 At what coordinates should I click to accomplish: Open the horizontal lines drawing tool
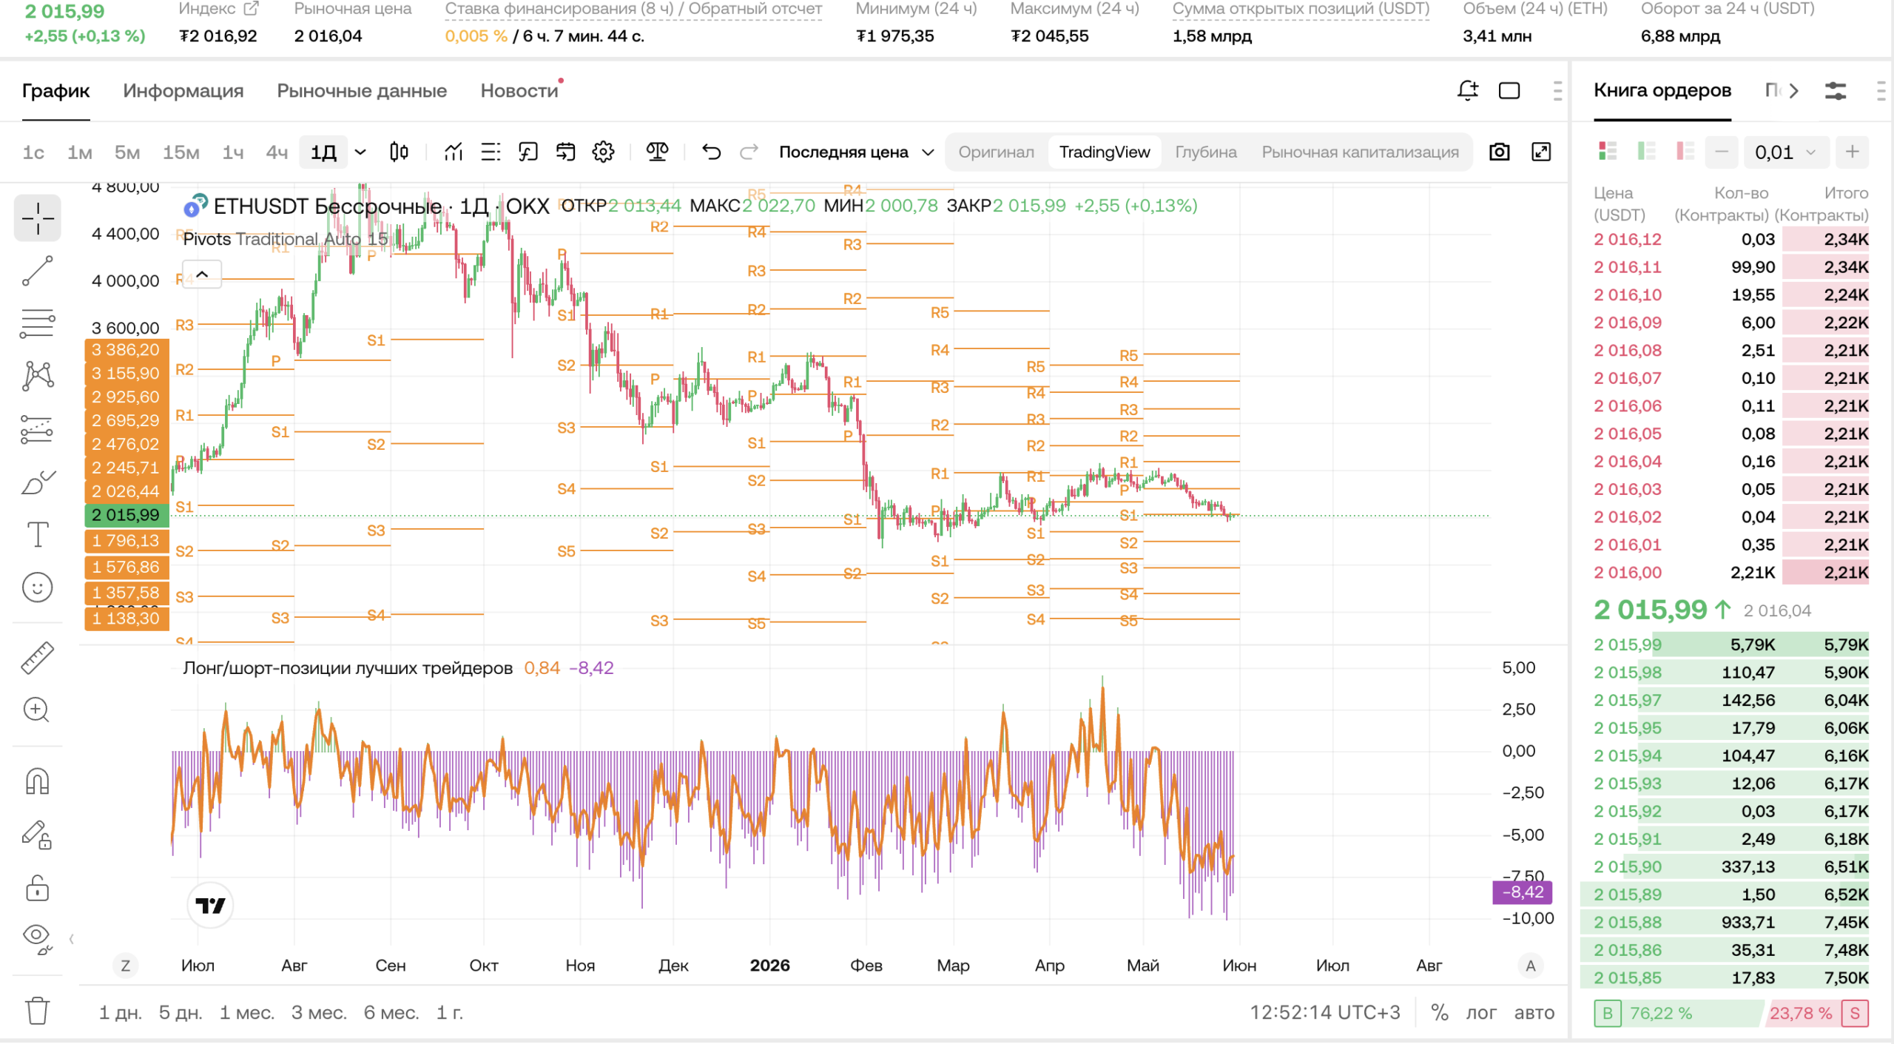pyautogui.click(x=37, y=323)
